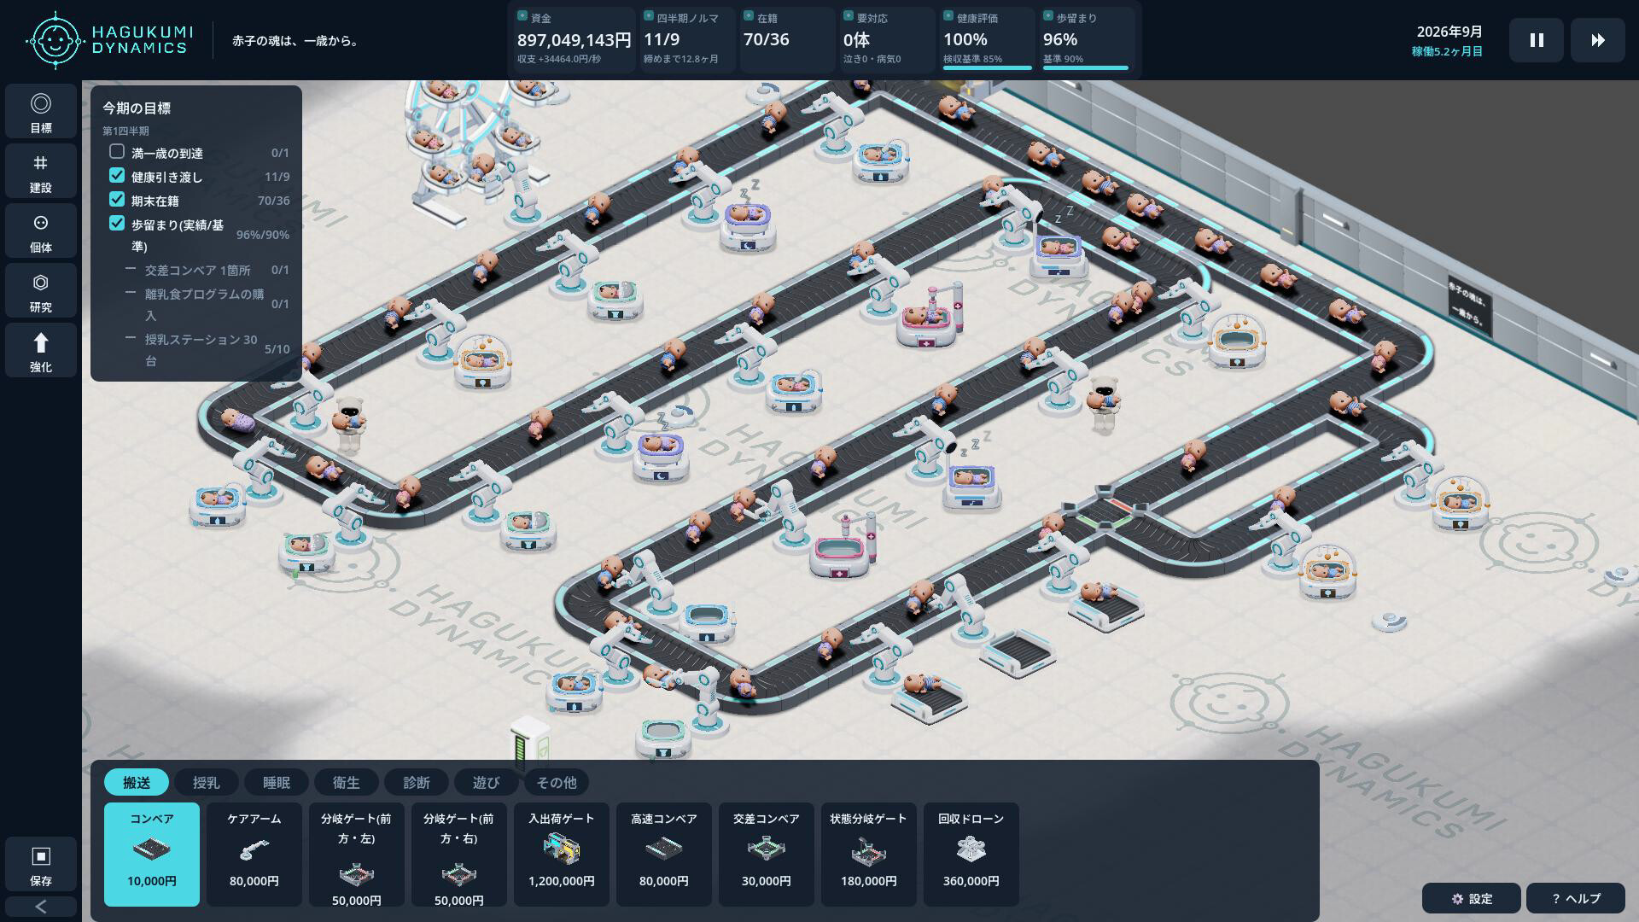The height and width of the screenshot is (922, 1639).
Task: Click the 今期の目標 panel heading
Action: click(x=137, y=108)
